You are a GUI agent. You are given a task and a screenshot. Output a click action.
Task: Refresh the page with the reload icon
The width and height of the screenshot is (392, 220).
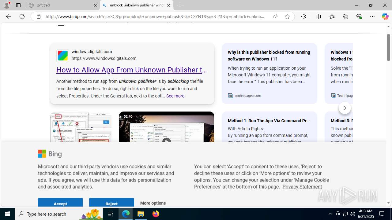pos(22,16)
